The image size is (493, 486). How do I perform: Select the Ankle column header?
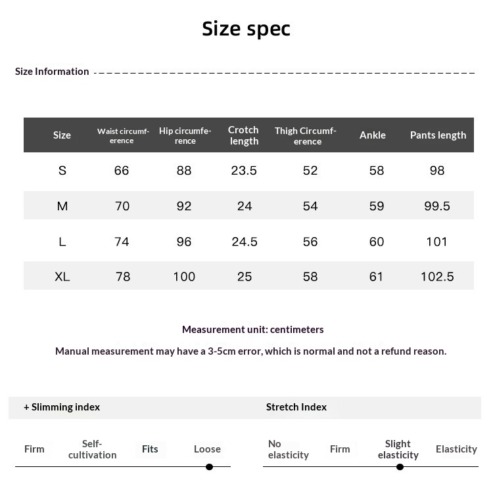pyautogui.click(x=373, y=135)
